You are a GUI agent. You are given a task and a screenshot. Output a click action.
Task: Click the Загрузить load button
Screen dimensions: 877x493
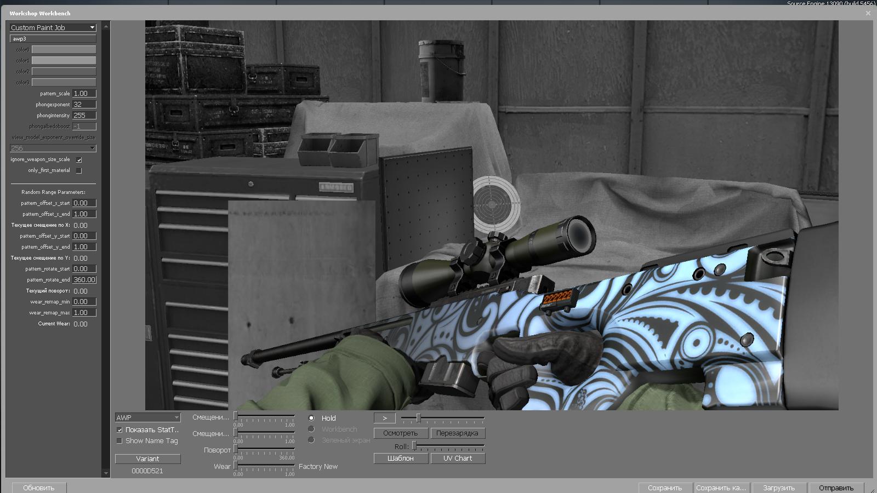(779, 488)
